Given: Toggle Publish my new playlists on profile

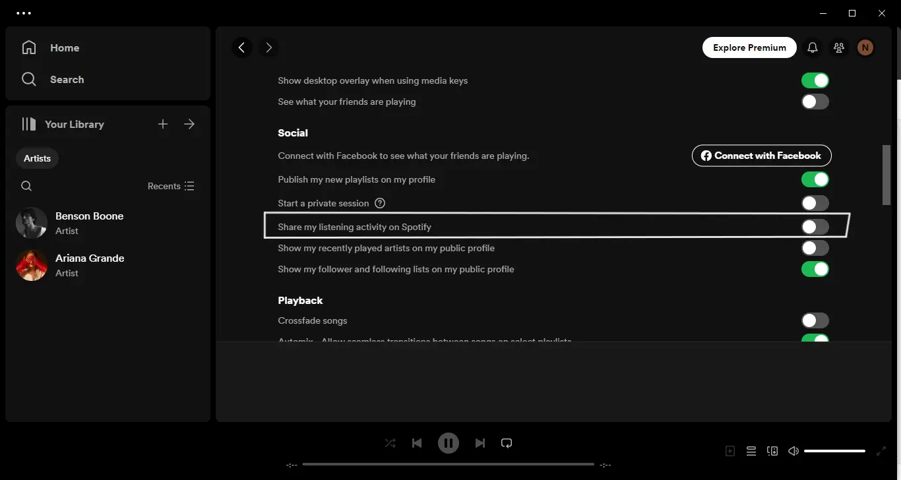Looking at the screenshot, I should 815,179.
